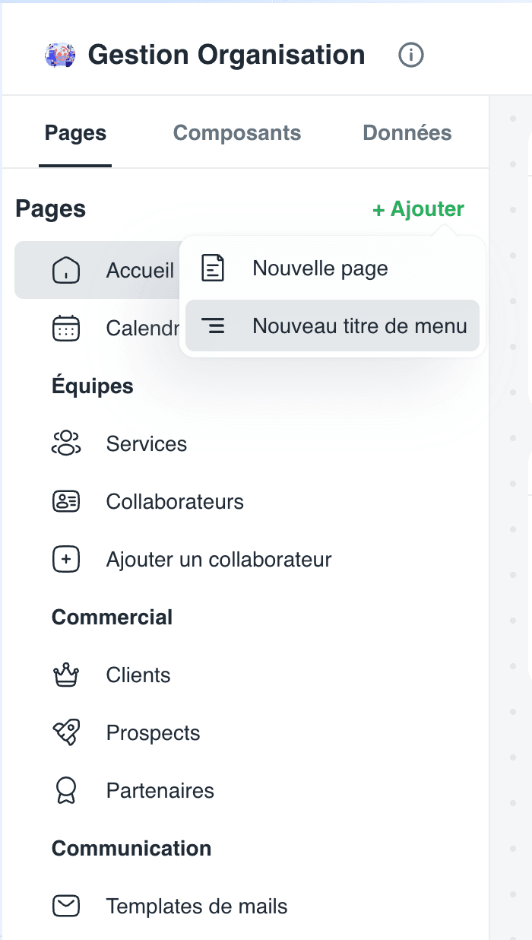Click the Clients crown icon

click(x=66, y=675)
